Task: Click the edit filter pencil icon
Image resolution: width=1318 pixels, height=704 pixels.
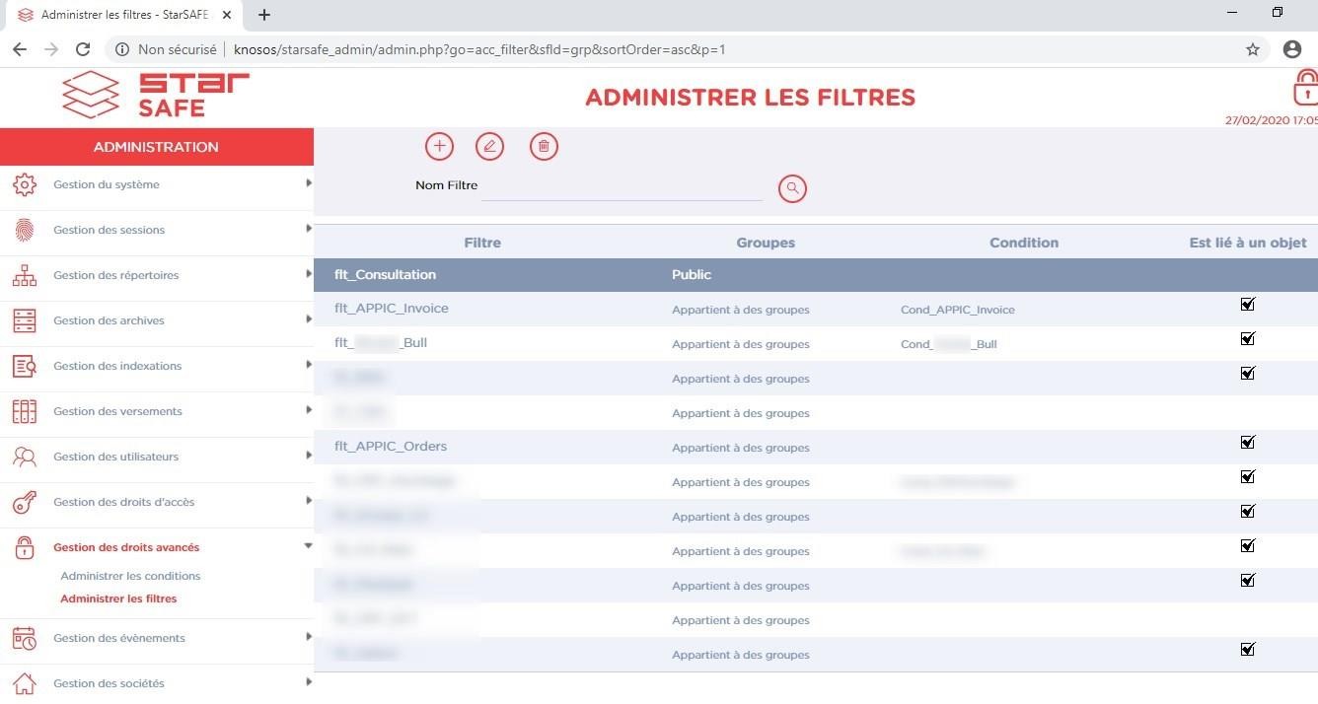Action: click(489, 147)
